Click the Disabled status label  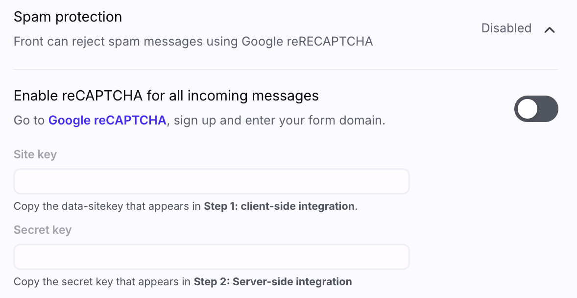pyautogui.click(x=506, y=28)
